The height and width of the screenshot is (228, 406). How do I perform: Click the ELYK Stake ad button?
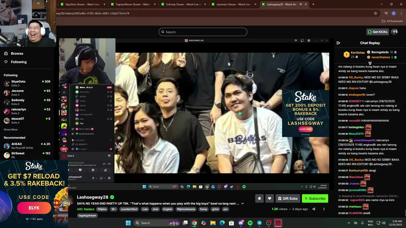[34, 208]
